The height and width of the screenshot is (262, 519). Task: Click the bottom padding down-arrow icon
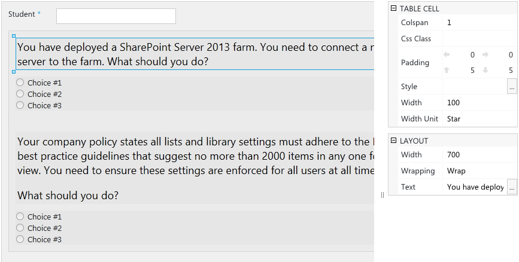[x=485, y=70]
